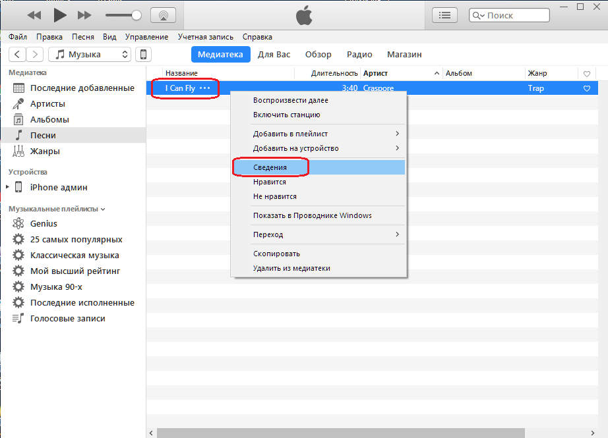Open the Музыка 90-х playlist

[x=73, y=287]
